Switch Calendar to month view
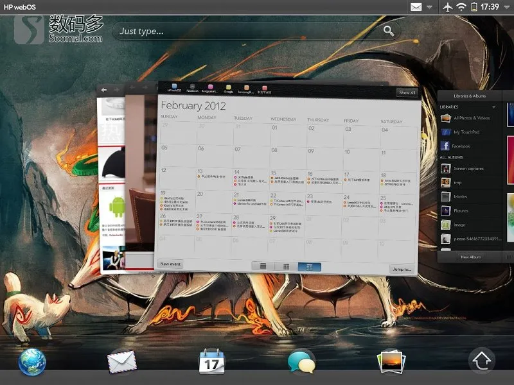The height and width of the screenshot is (385, 514). pyautogui.click(x=310, y=267)
